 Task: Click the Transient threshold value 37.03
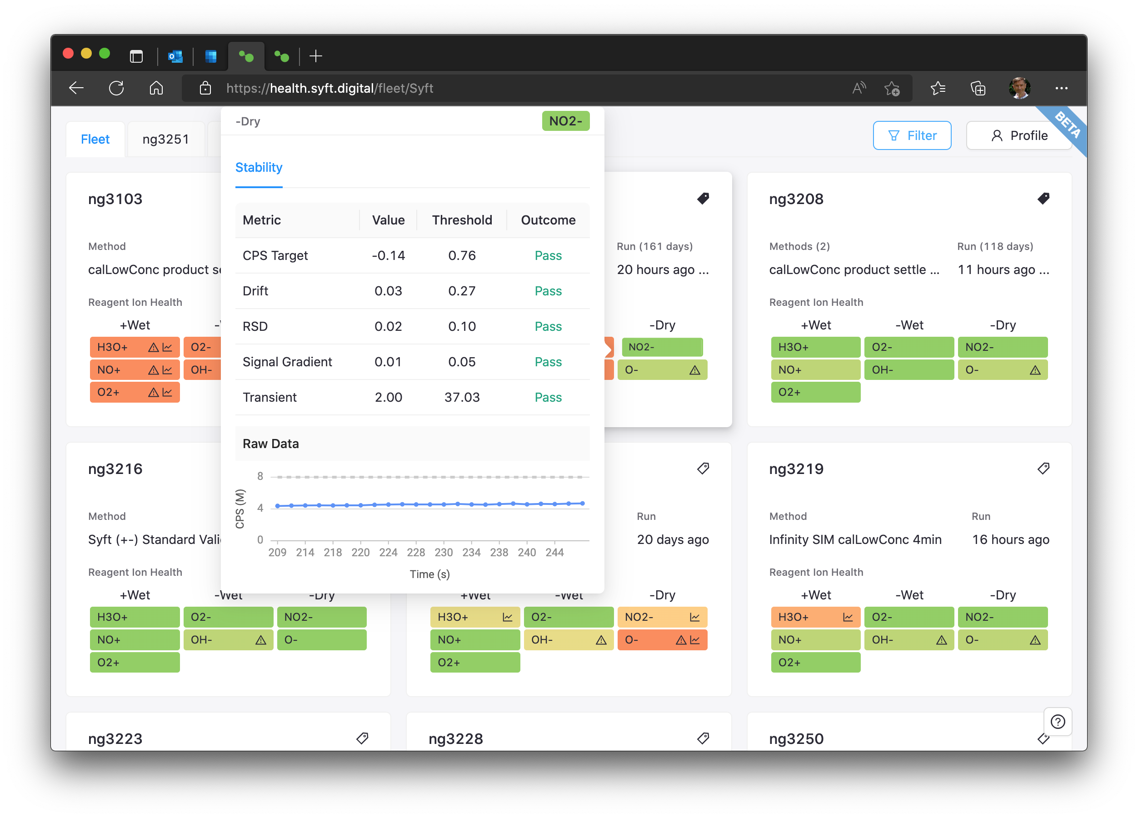462,398
